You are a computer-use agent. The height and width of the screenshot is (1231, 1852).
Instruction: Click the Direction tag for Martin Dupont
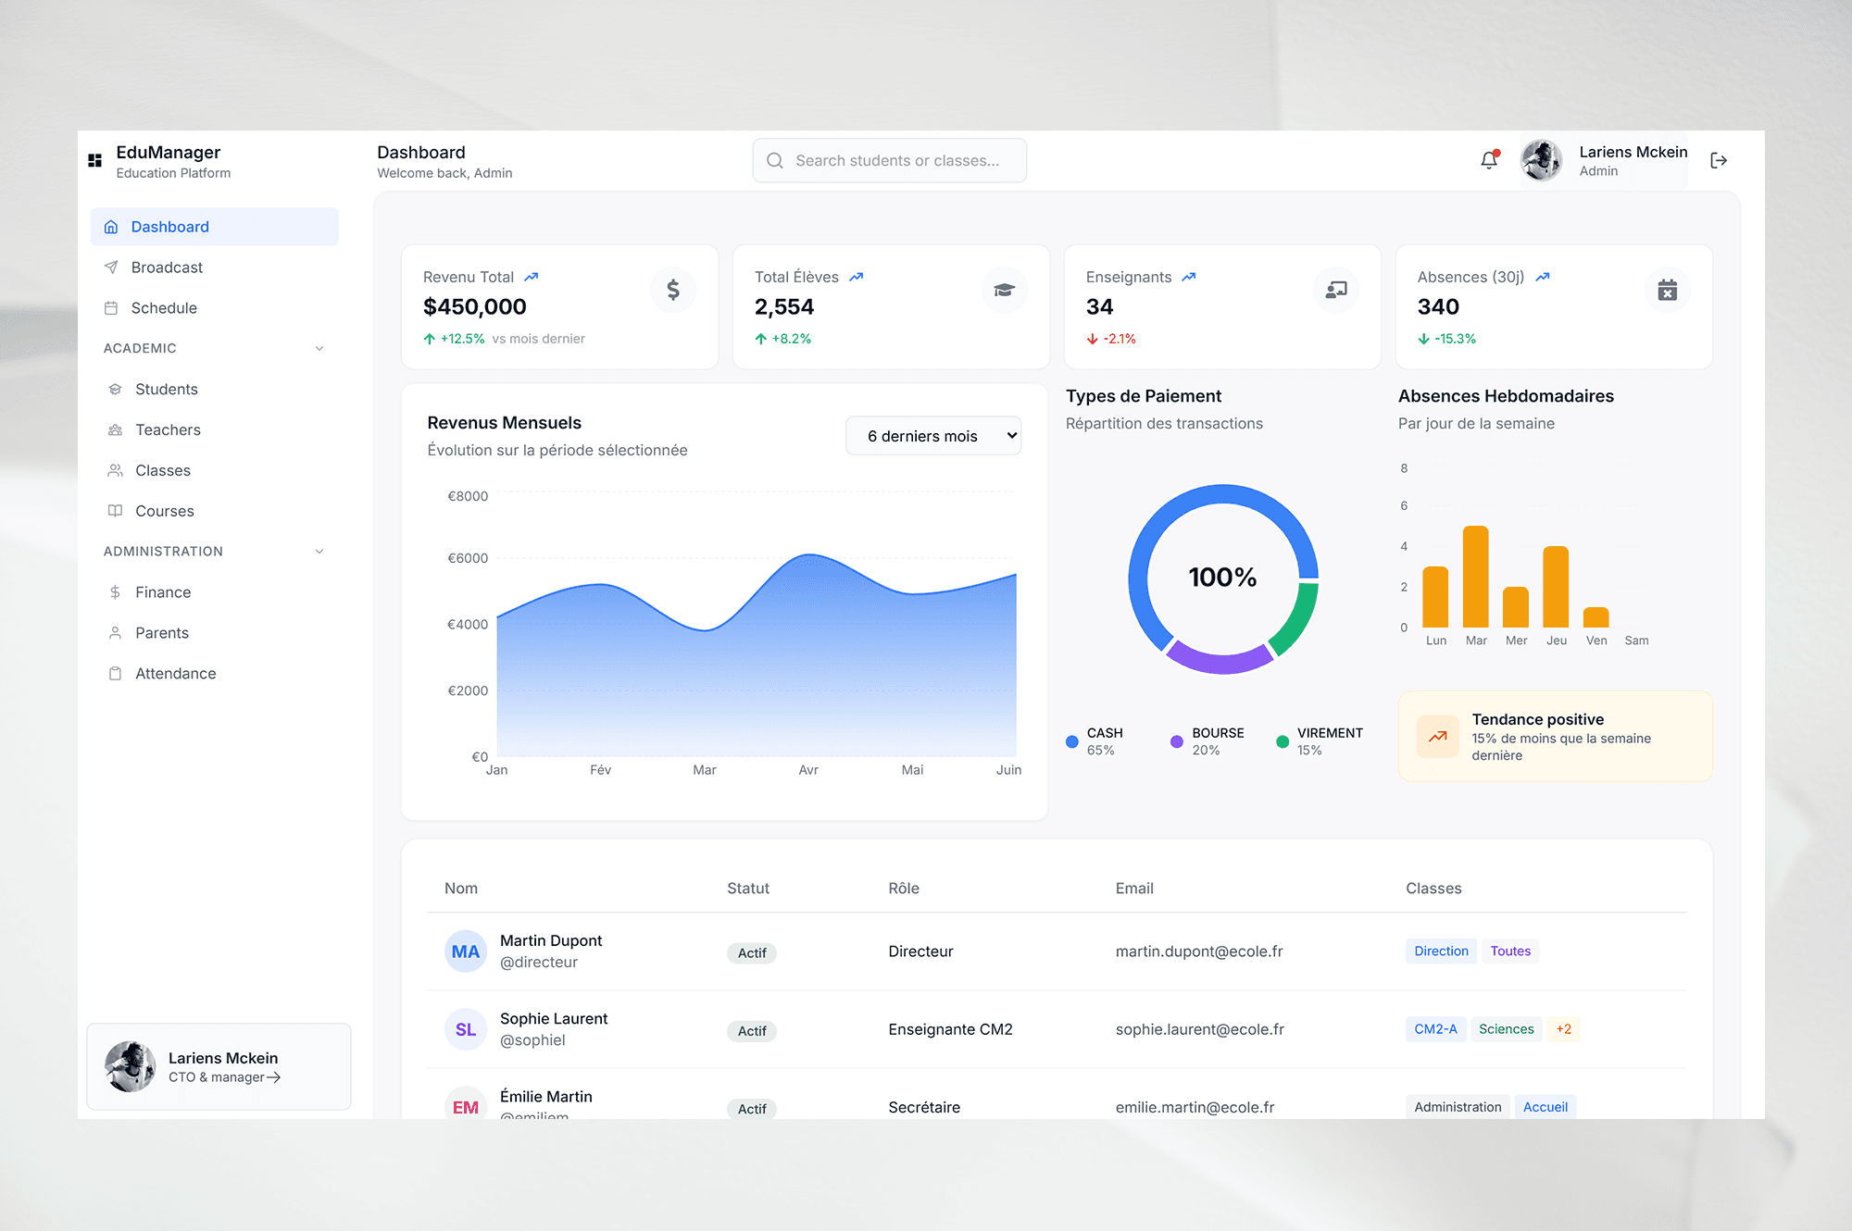[x=1441, y=951]
